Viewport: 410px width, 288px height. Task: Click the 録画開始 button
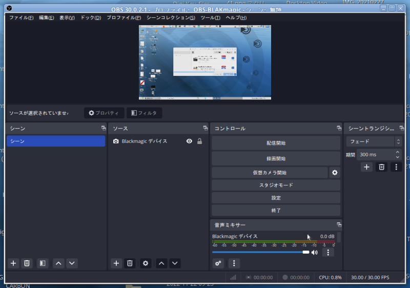(x=276, y=159)
